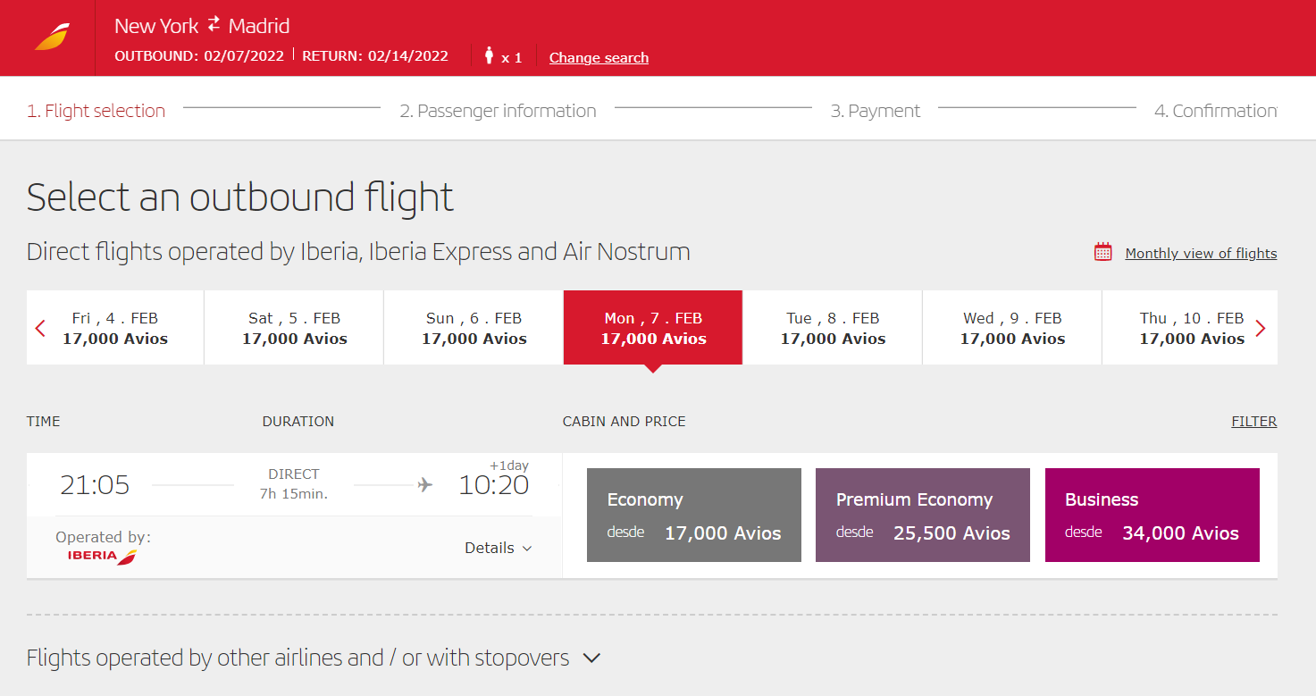Click the Operated by: label
The width and height of the screenshot is (1316, 696).
(104, 537)
